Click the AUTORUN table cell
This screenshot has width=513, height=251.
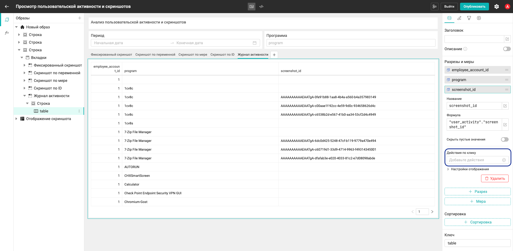(200, 167)
